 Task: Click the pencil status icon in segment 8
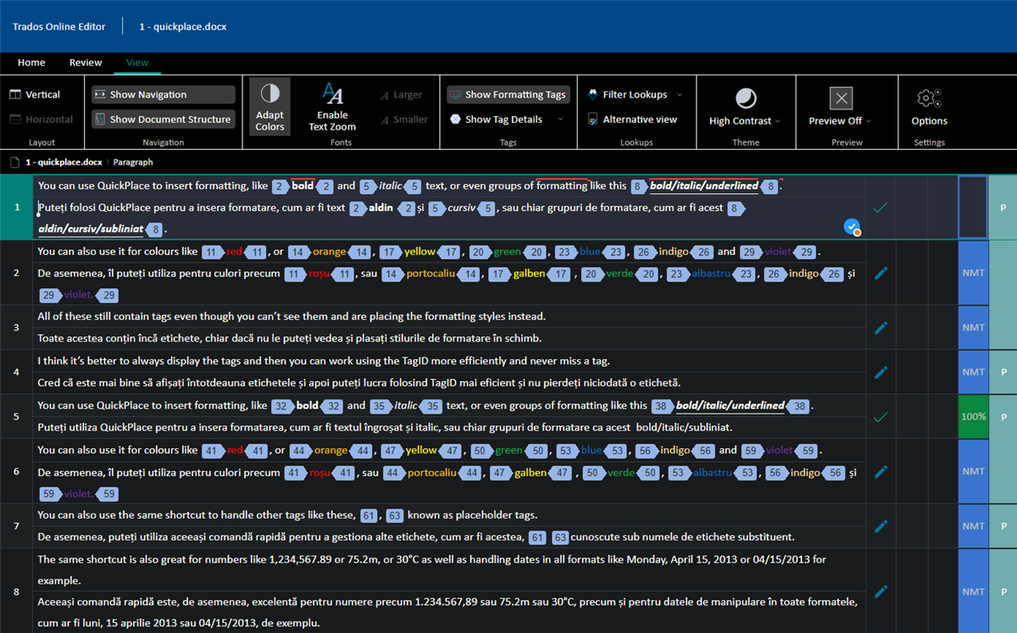tap(881, 591)
